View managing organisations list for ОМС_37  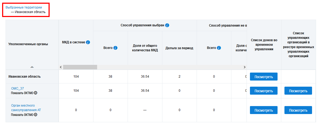coord(298,91)
